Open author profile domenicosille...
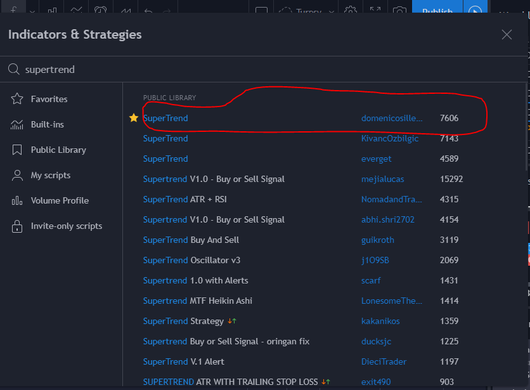 pyautogui.click(x=391, y=118)
